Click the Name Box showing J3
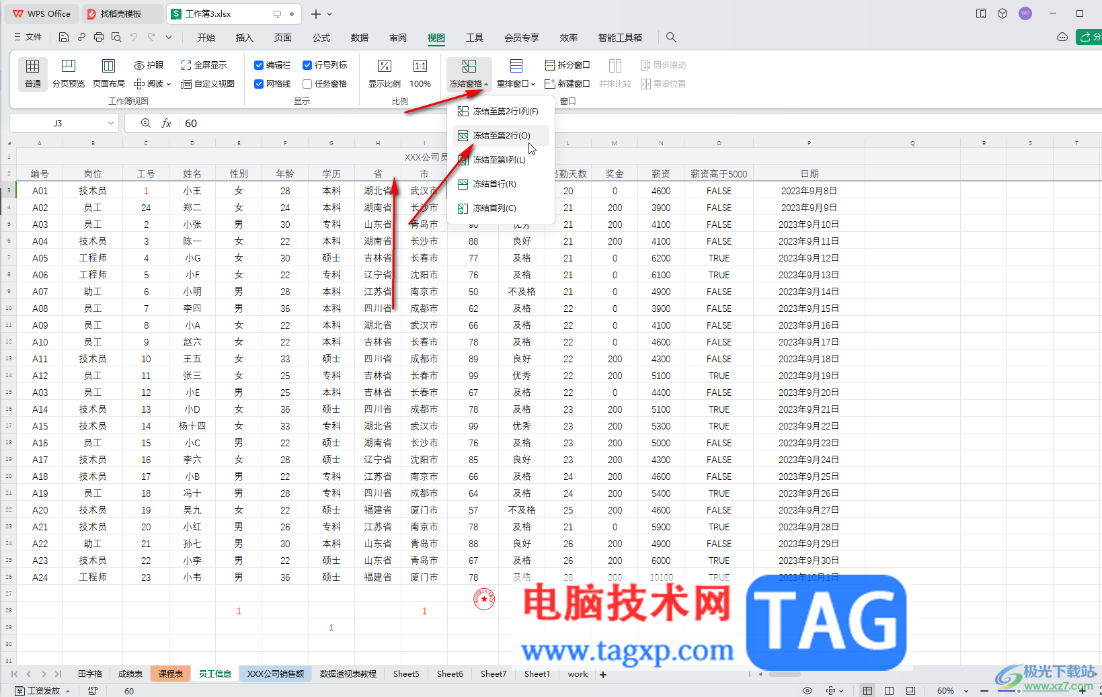Viewport: 1102px width, 697px height. pyautogui.click(x=58, y=123)
